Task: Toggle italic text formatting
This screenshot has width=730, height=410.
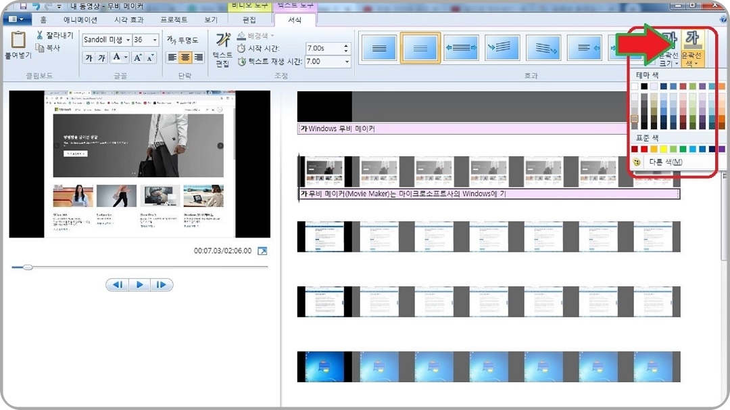Action: tap(101, 58)
